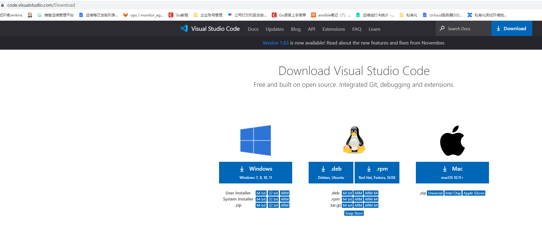
Task: Click the lock icon in address bar
Action: point(2,5)
